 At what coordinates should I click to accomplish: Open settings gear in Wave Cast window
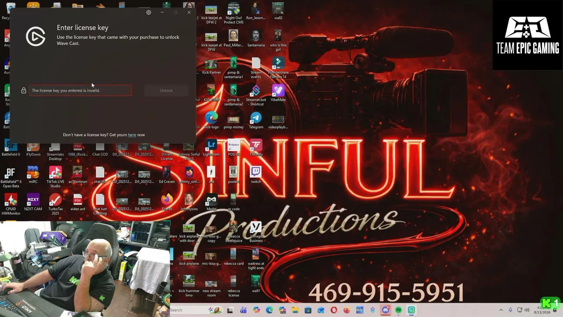(149, 12)
